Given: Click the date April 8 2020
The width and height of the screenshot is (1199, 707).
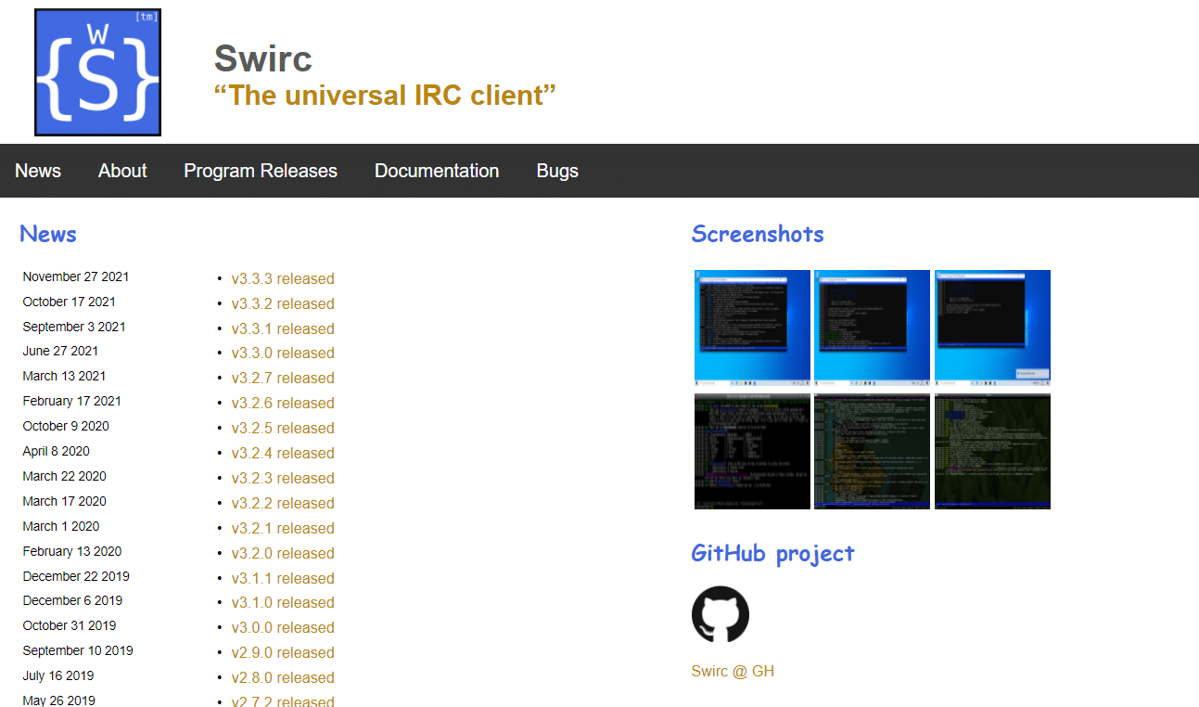Looking at the screenshot, I should 57,451.
